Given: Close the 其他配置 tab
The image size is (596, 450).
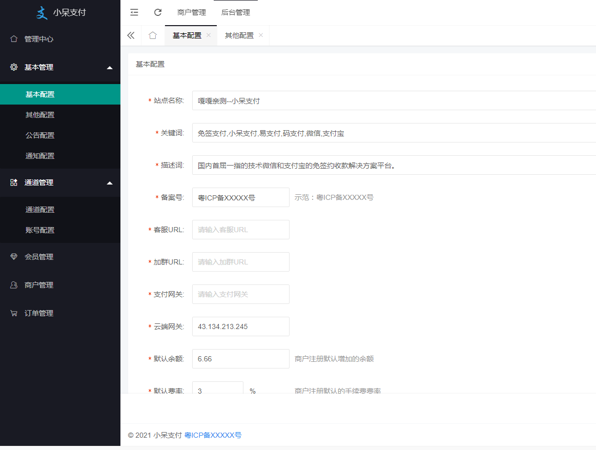Looking at the screenshot, I should click(x=261, y=35).
